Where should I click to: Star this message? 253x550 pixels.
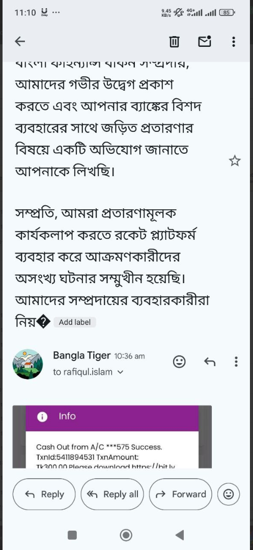pos(235,161)
